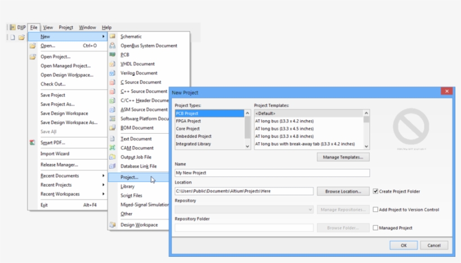Check the Managed Project checkbox
The height and width of the screenshot is (263, 461).
tap(376, 228)
